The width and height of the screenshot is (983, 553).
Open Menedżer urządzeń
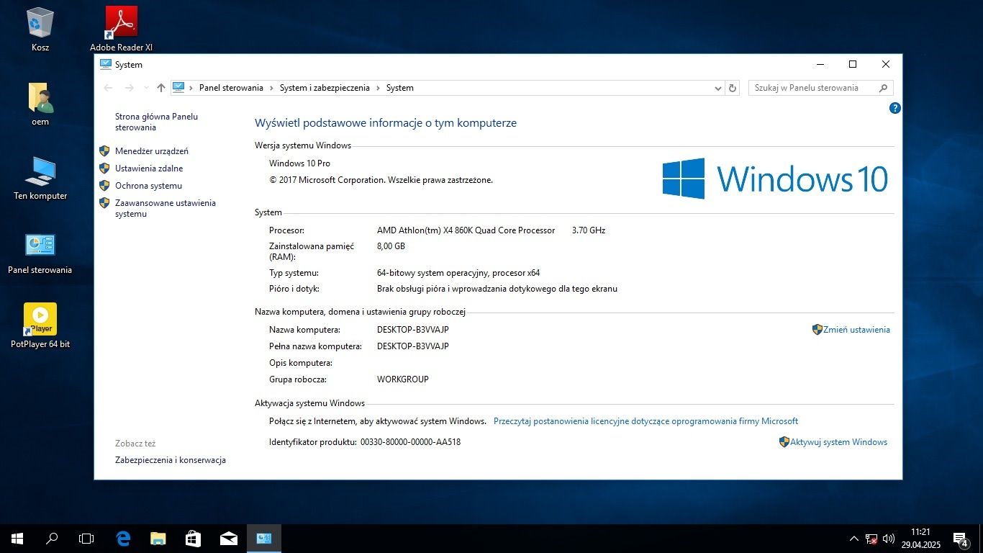tap(152, 151)
